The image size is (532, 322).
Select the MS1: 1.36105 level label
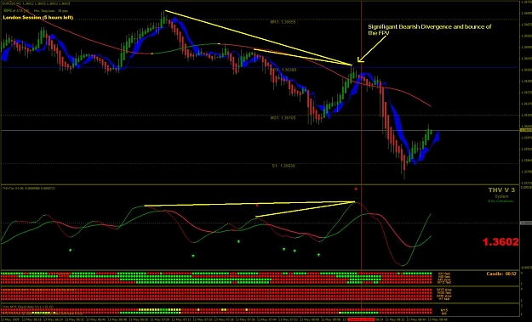pos(283,118)
